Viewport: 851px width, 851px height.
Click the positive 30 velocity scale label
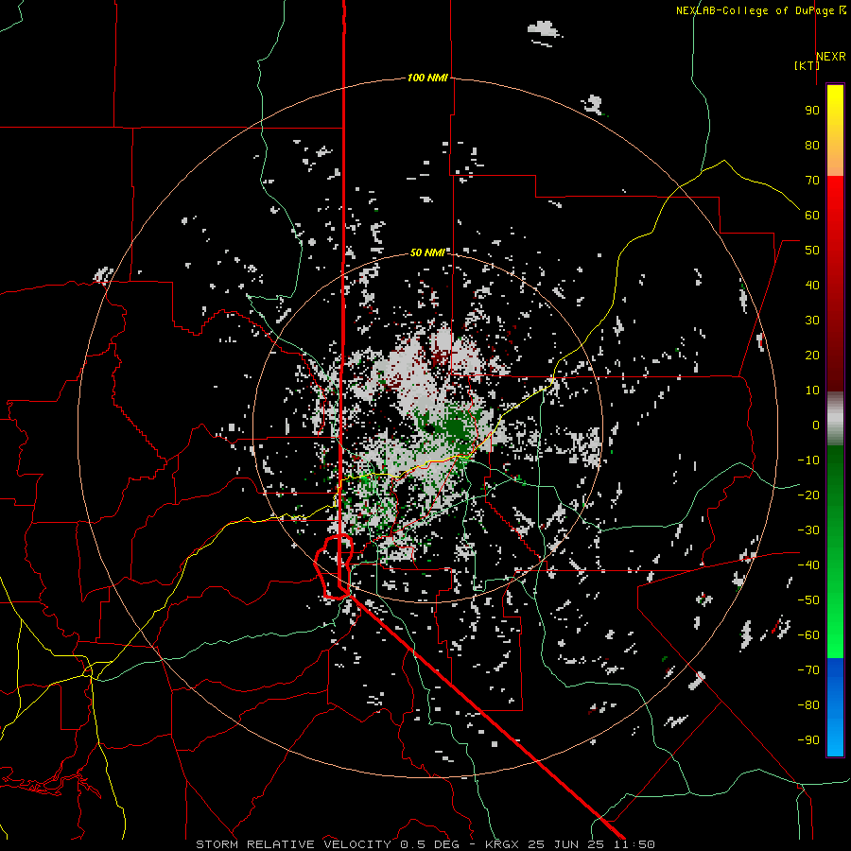(x=812, y=321)
